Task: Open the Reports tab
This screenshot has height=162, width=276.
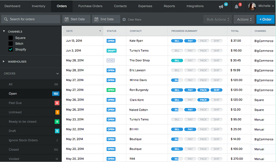Action: (169, 6)
